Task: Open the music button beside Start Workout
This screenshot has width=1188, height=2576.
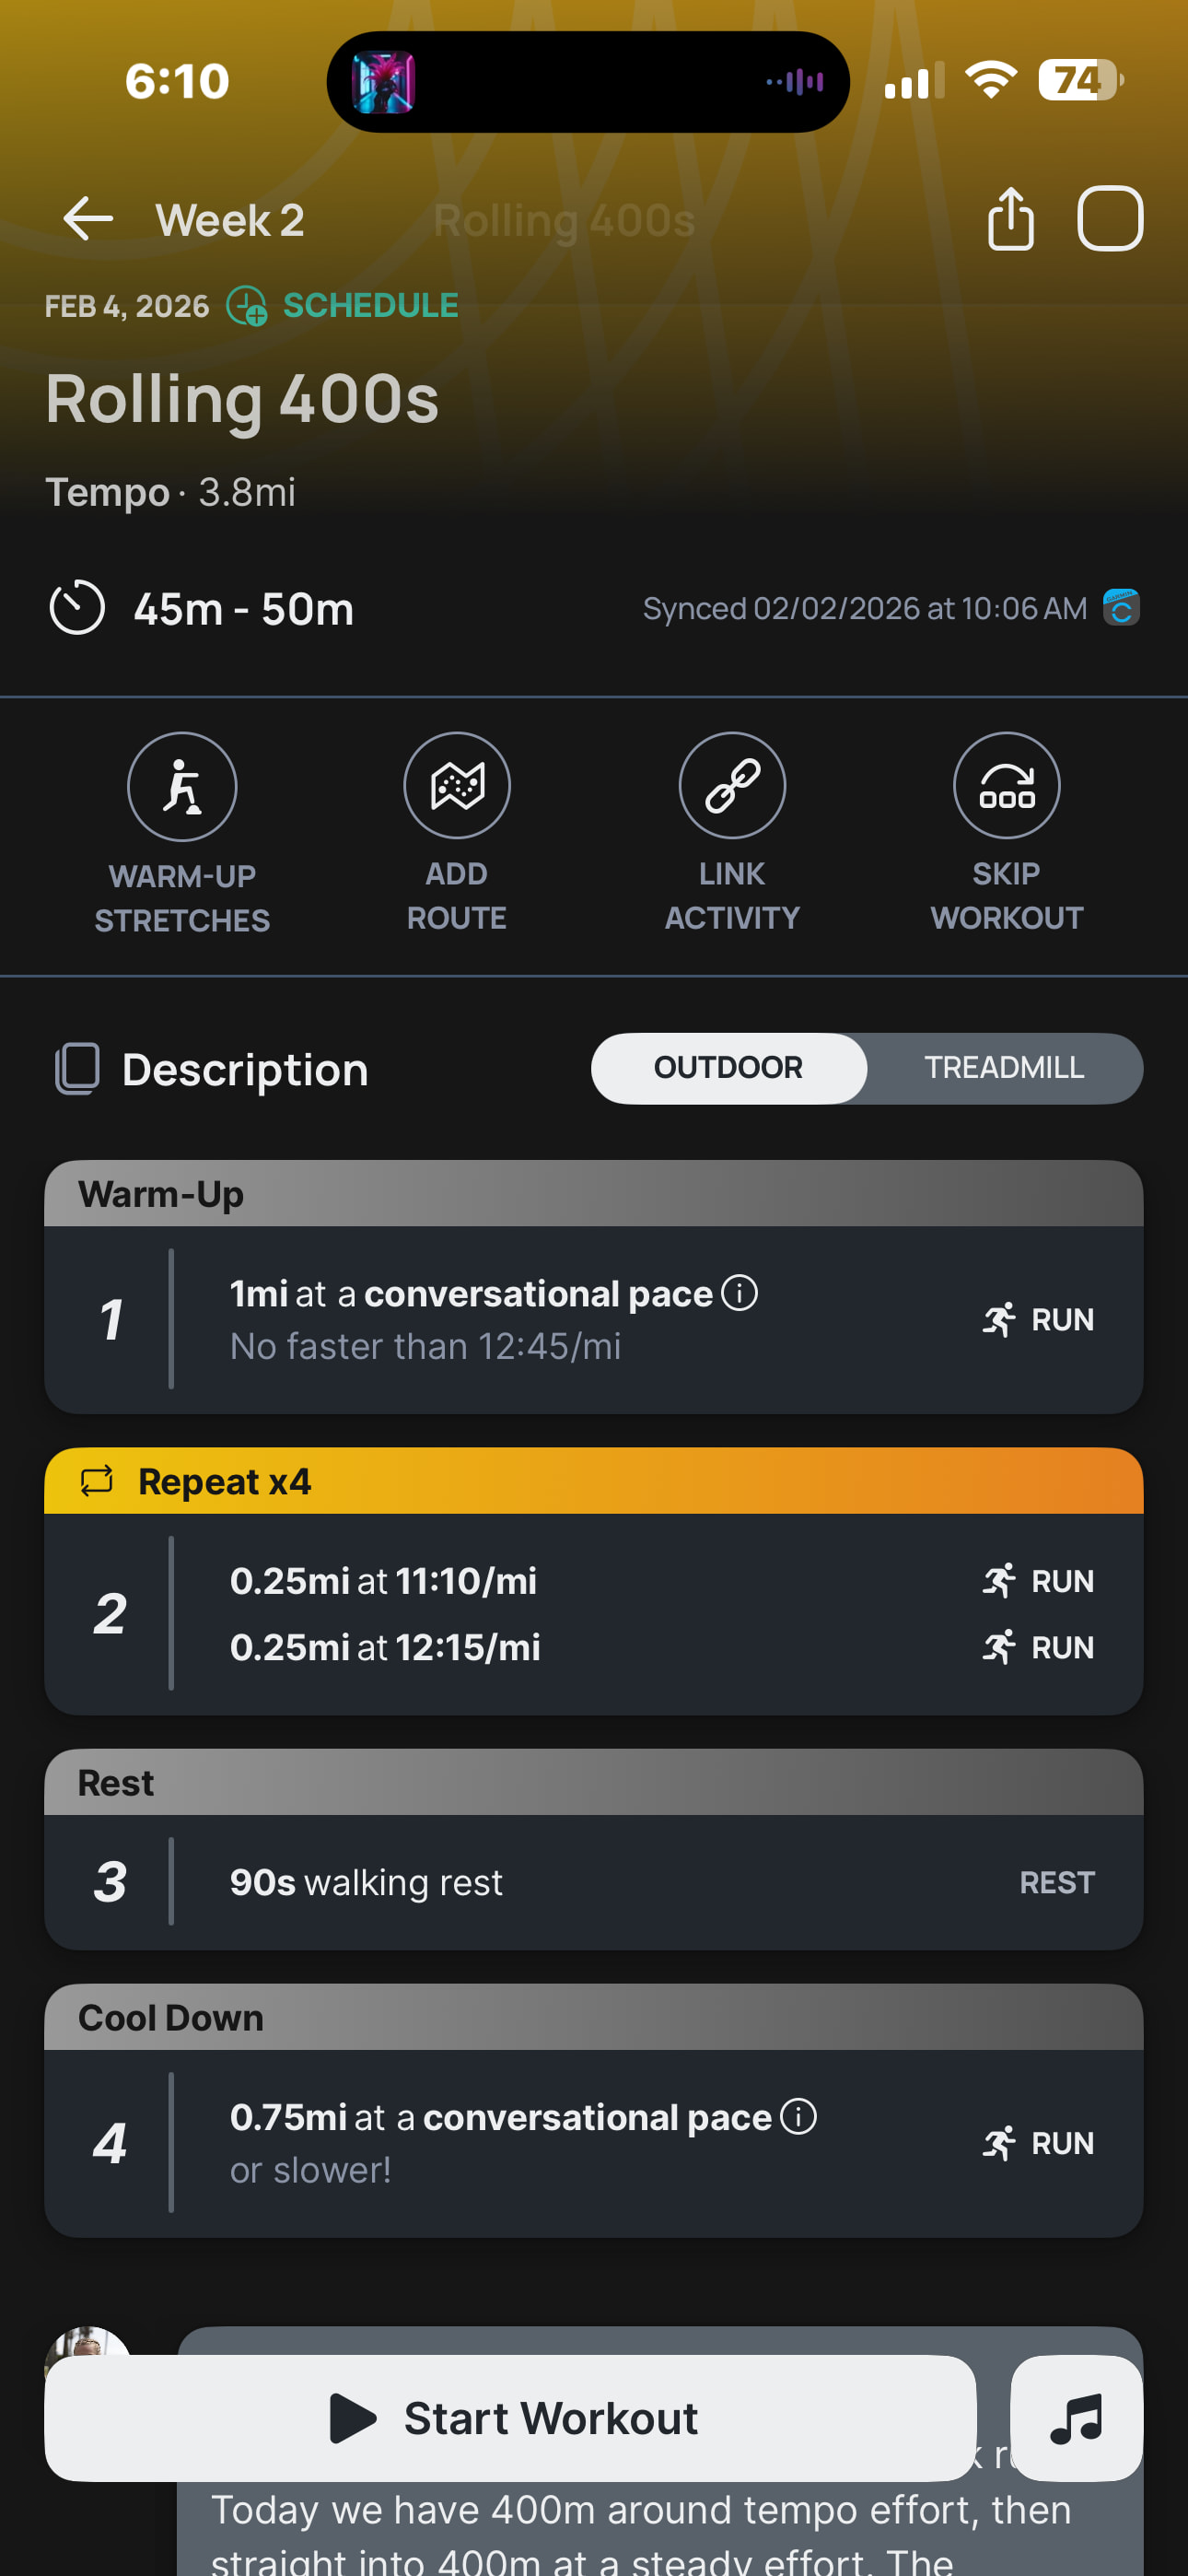Action: 1076,2418
